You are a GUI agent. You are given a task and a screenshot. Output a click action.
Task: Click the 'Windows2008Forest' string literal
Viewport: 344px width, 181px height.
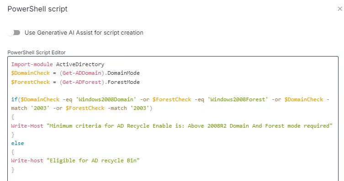click(x=238, y=99)
